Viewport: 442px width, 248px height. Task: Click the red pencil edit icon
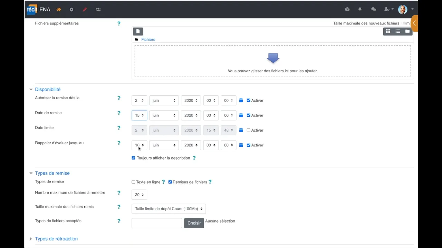[x=85, y=10]
